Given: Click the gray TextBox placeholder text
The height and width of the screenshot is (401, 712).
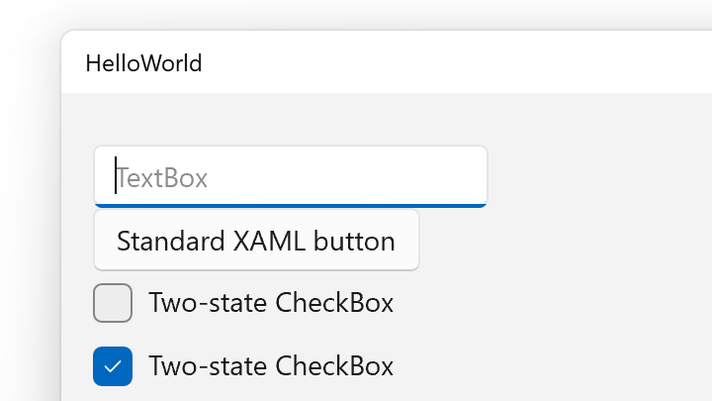Looking at the screenshot, I should coord(162,178).
